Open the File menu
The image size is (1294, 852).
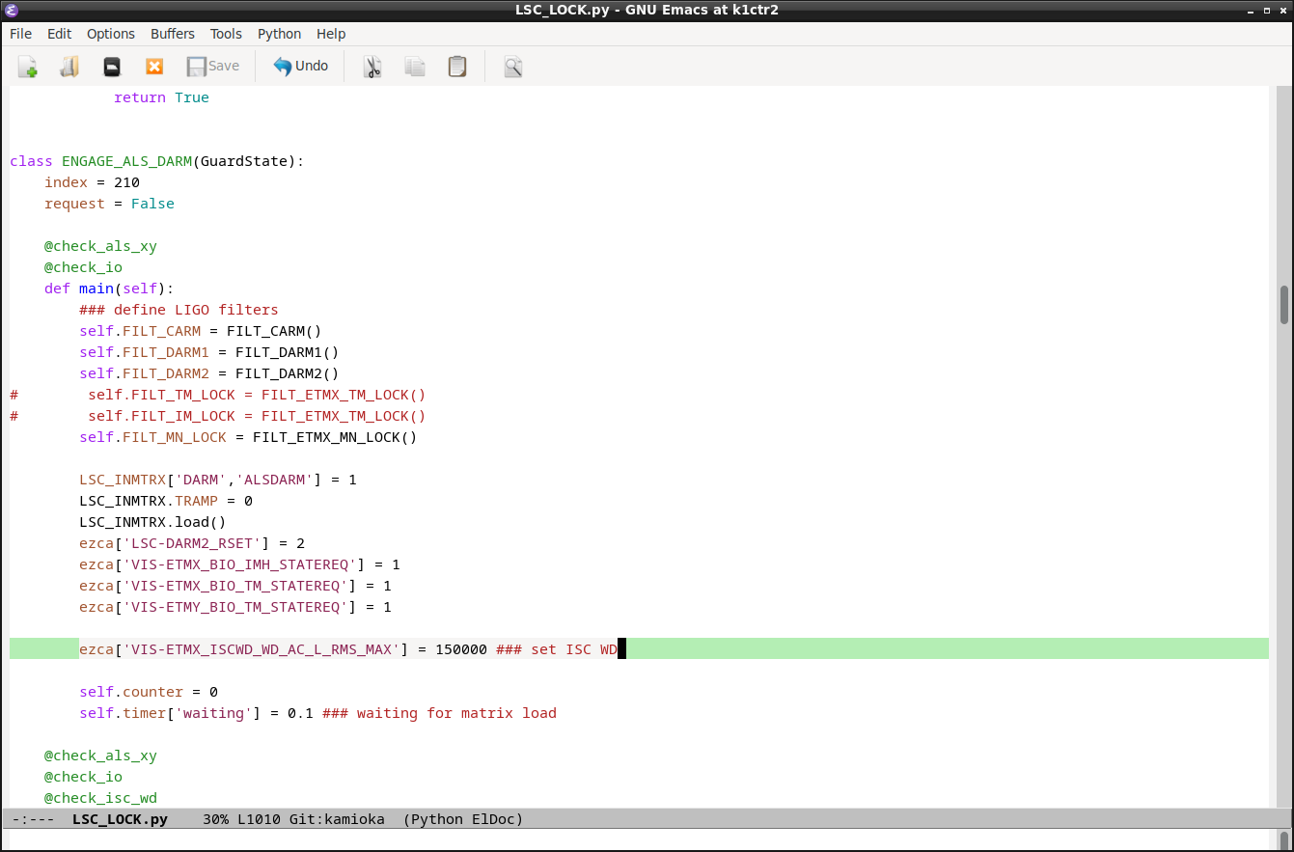pyautogui.click(x=20, y=34)
